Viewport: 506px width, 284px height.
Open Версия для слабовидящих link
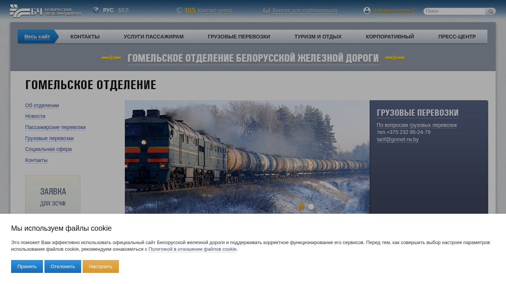click(x=305, y=10)
